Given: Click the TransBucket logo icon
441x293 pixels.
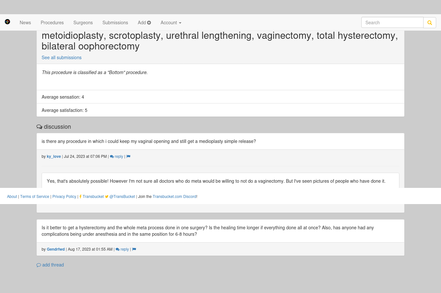Looking at the screenshot, I should click(x=7, y=22).
